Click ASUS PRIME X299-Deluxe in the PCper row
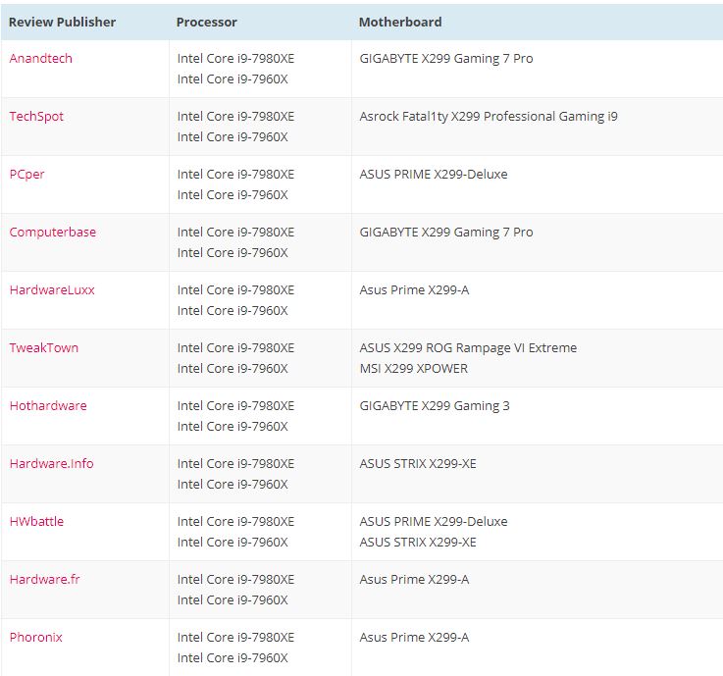Screen dimensions: 723x676 coord(434,175)
